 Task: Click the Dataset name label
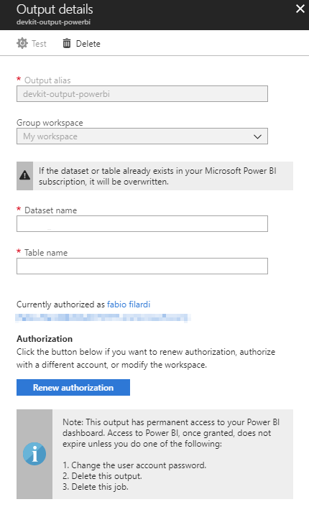click(x=51, y=210)
